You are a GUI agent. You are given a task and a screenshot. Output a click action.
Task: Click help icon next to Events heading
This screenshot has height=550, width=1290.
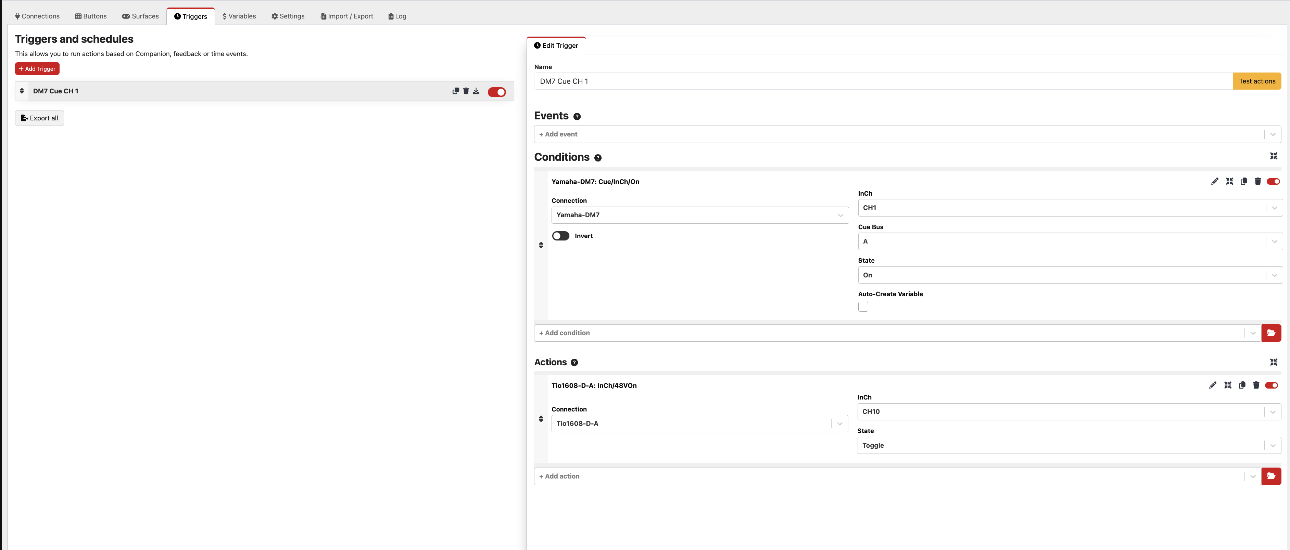[x=577, y=117]
